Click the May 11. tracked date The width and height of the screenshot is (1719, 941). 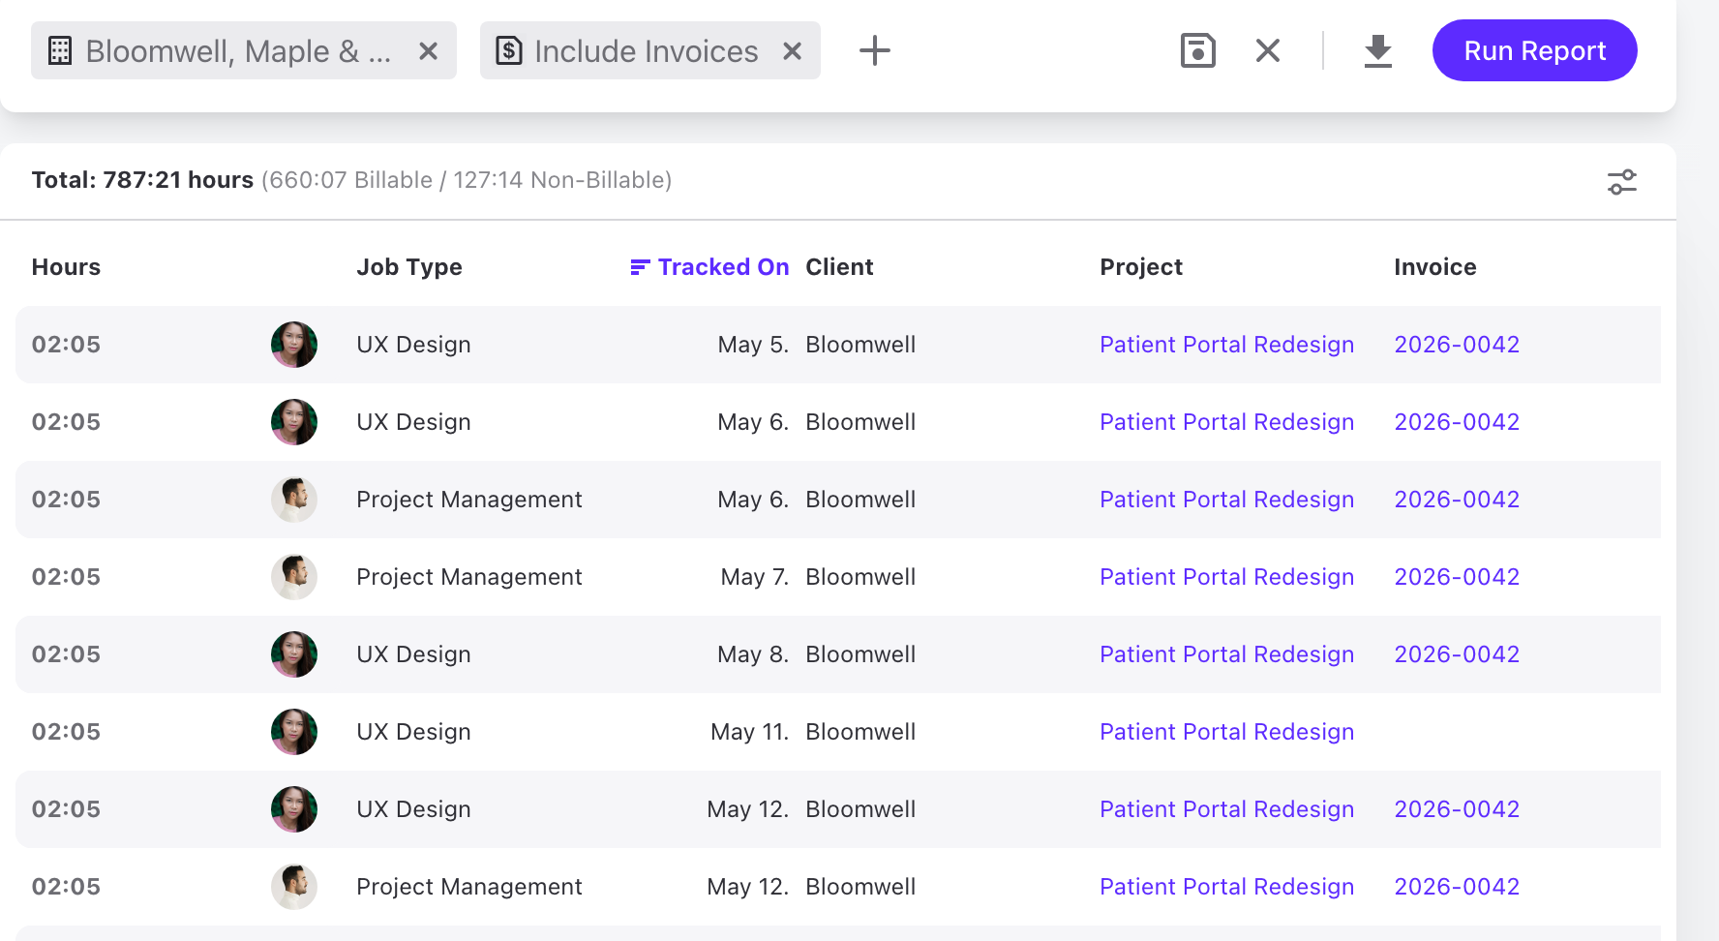coord(750,732)
